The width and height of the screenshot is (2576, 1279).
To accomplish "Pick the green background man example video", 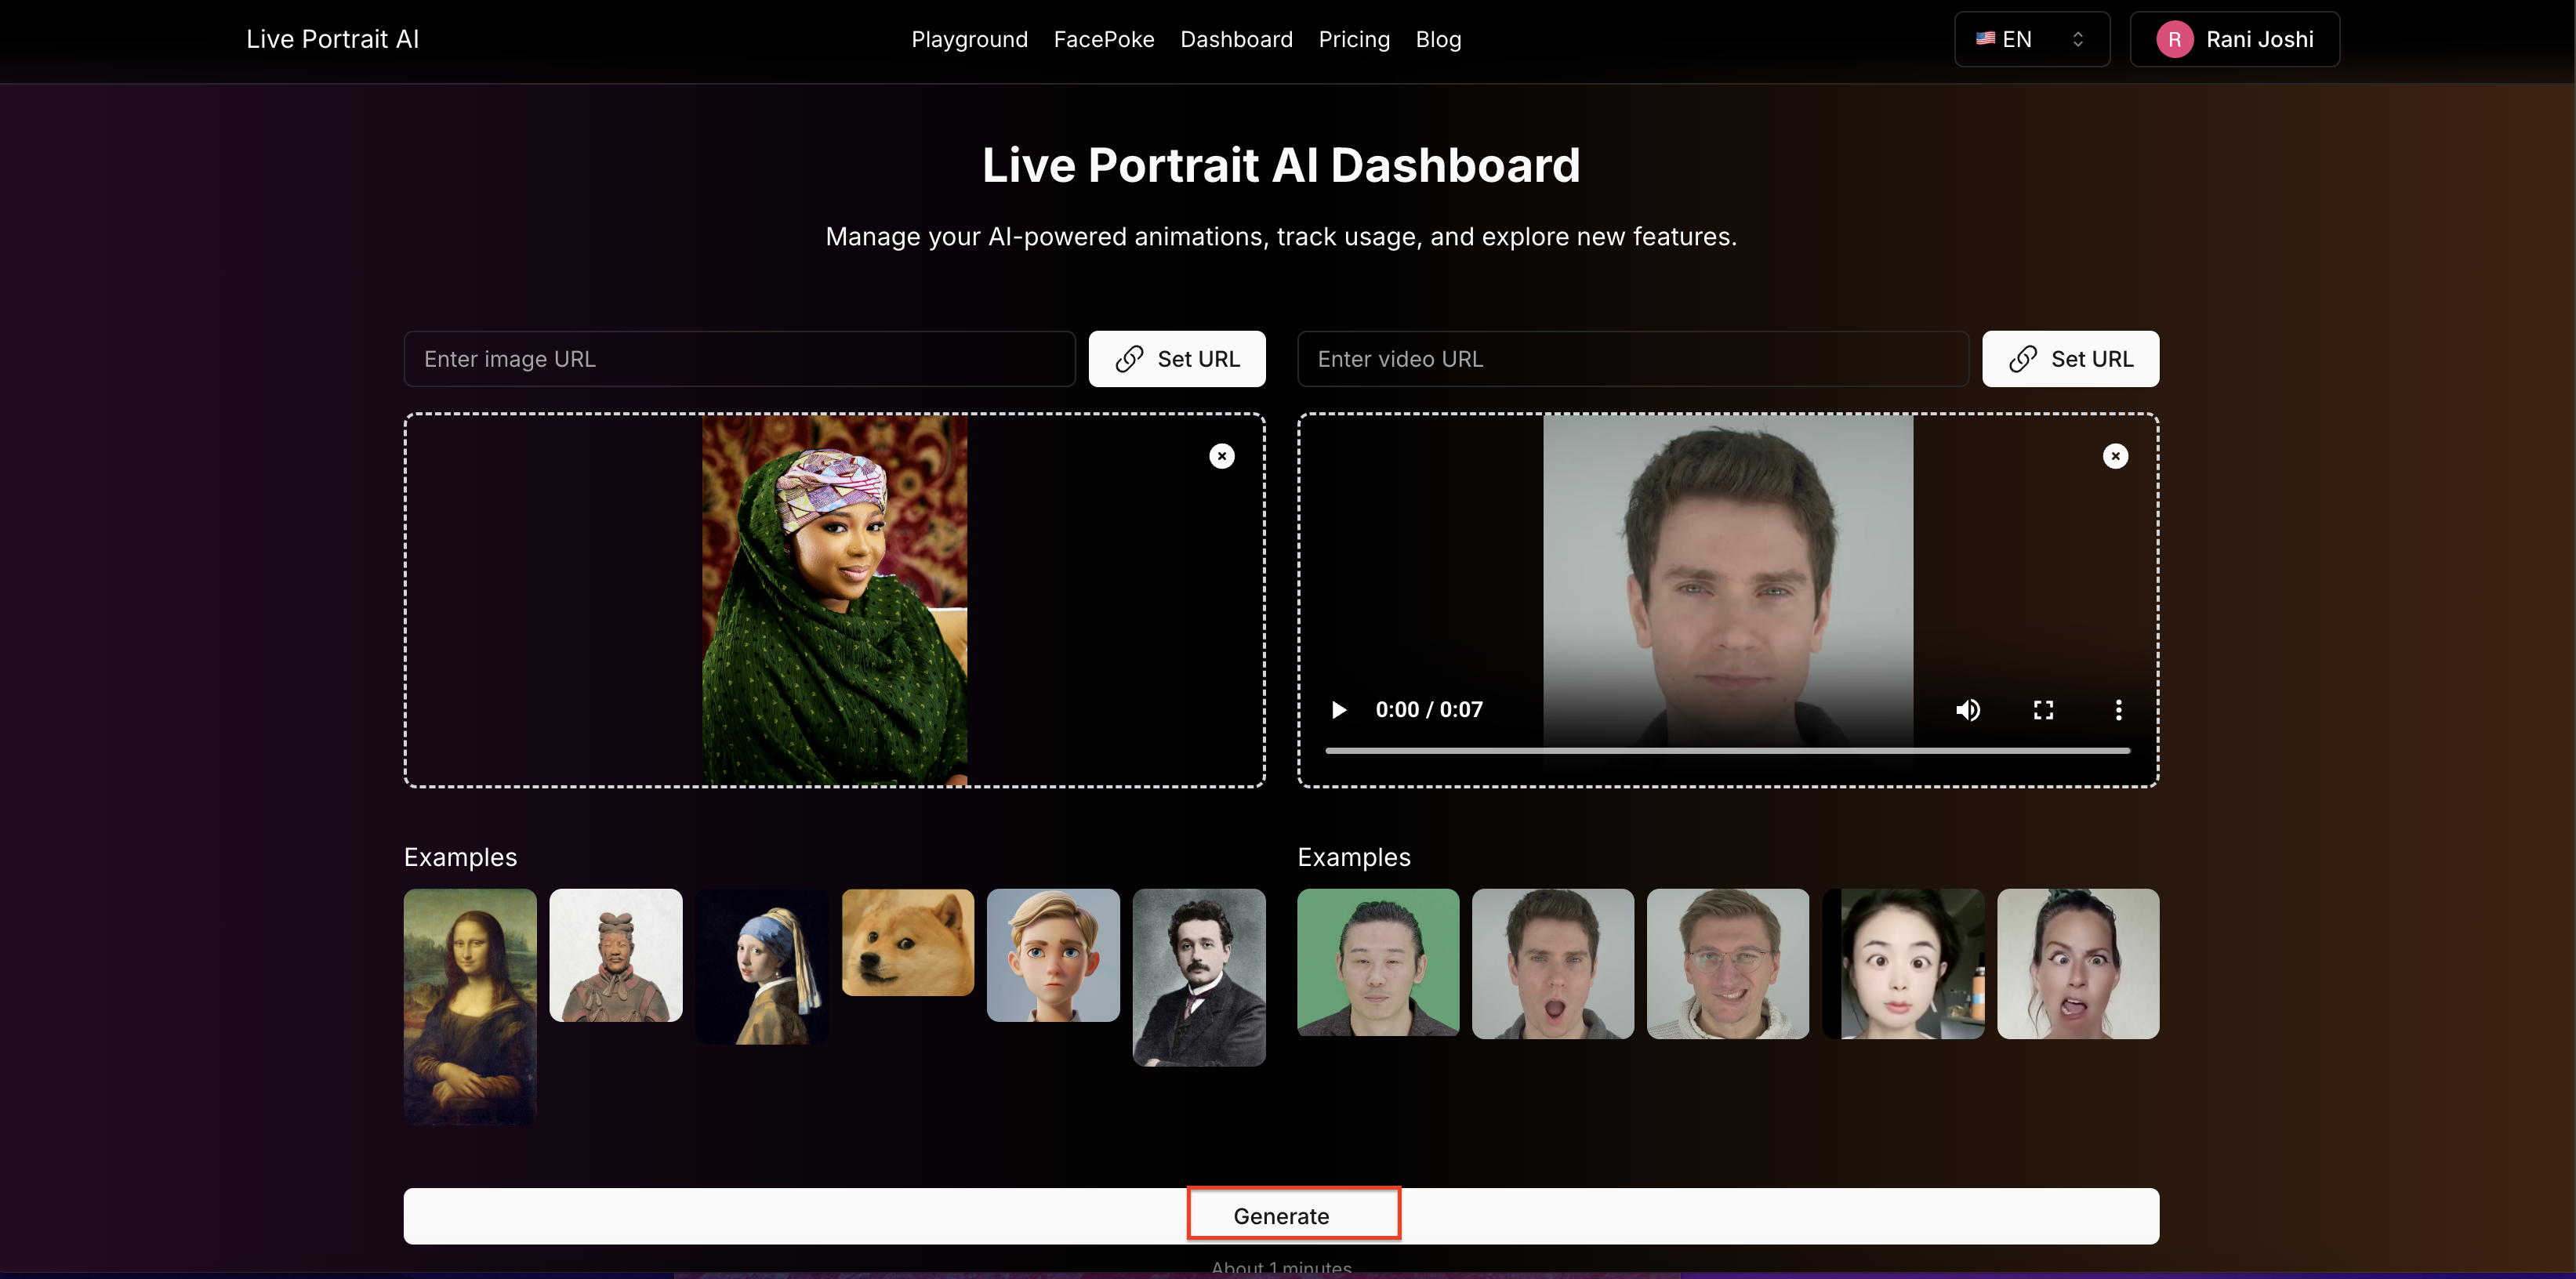I will click(1377, 962).
